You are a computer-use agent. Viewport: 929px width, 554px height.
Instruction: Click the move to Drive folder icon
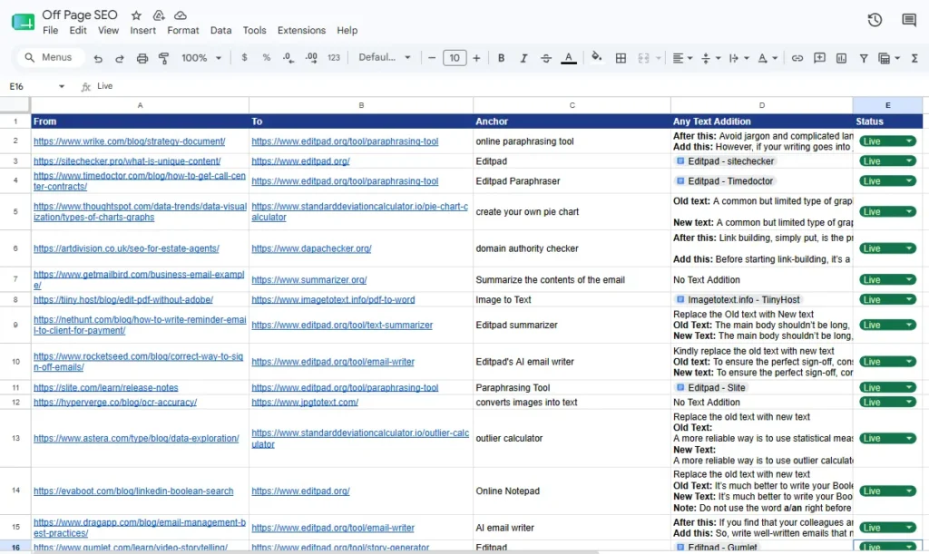[158, 15]
